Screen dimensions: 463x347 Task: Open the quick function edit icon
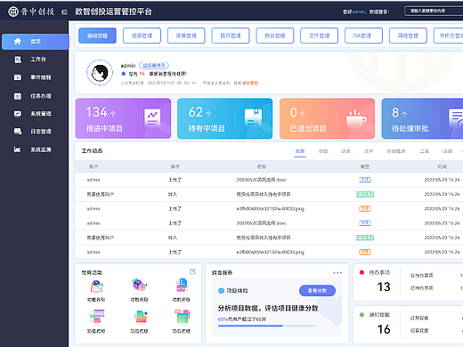pyautogui.click(x=192, y=271)
